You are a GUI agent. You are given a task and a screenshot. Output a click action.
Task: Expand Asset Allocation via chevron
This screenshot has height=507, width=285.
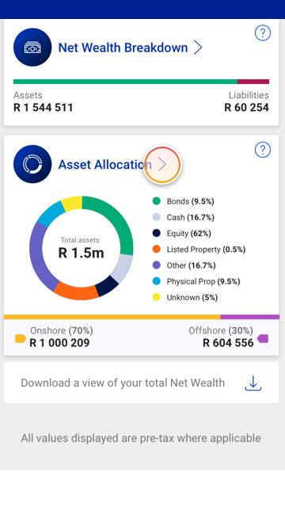[x=162, y=165]
